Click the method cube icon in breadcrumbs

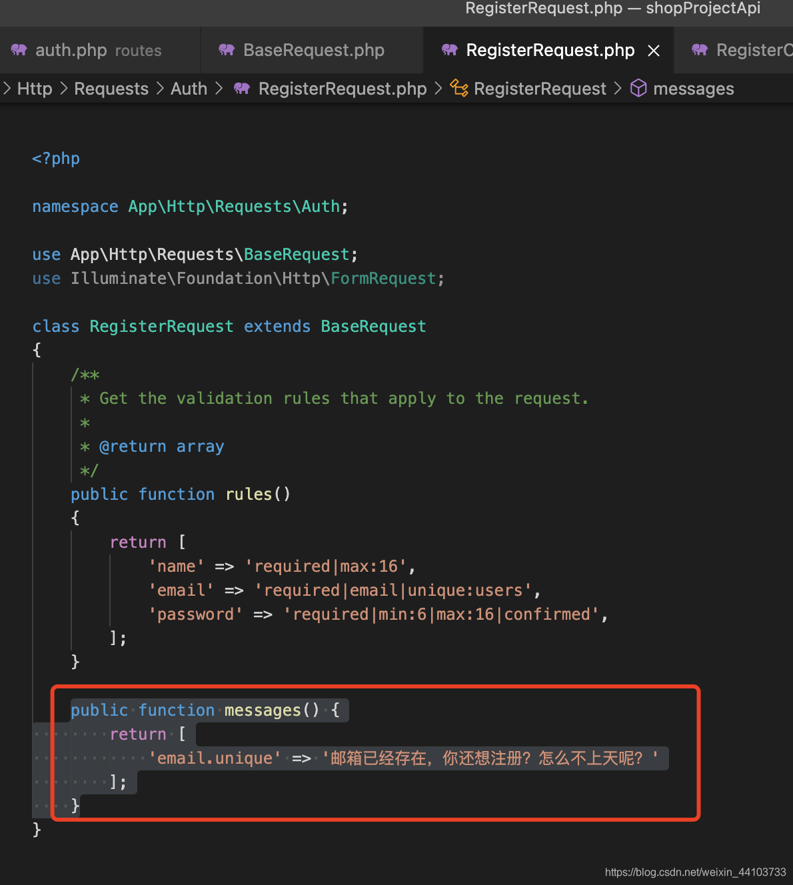638,88
